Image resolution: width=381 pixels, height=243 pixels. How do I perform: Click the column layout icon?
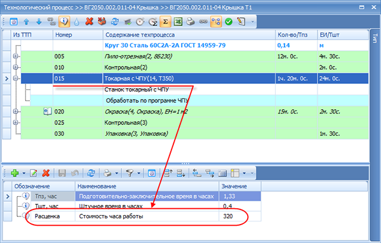(235, 173)
